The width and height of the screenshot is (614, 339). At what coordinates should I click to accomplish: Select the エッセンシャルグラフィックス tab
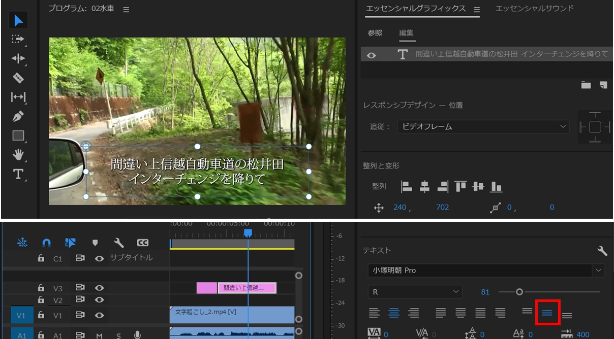(x=416, y=8)
